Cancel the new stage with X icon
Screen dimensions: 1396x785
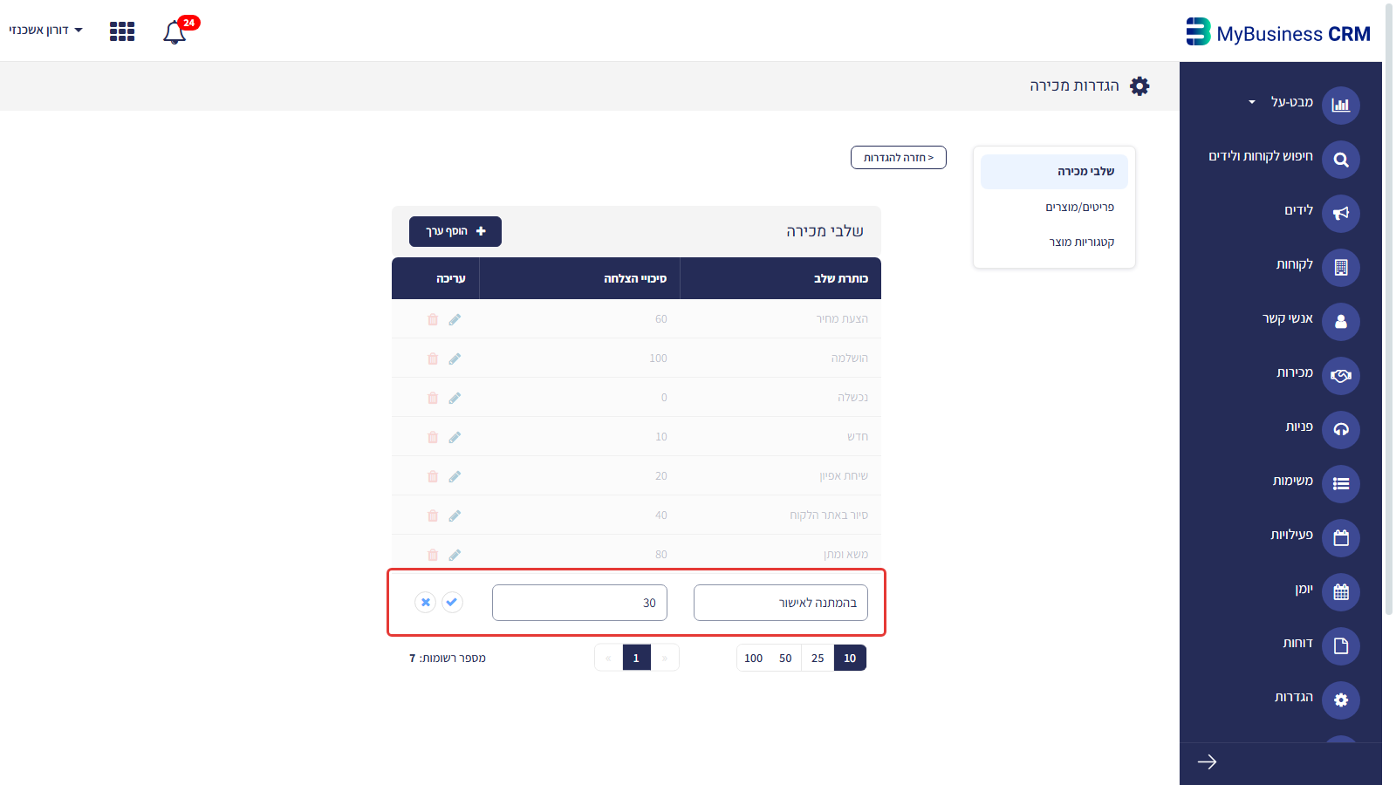[x=425, y=602]
